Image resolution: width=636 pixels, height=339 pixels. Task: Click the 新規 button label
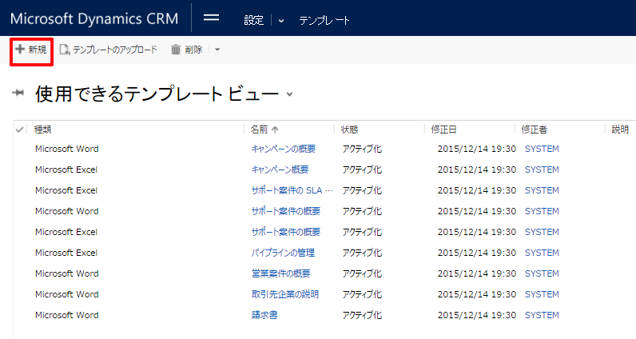click(38, 50)
